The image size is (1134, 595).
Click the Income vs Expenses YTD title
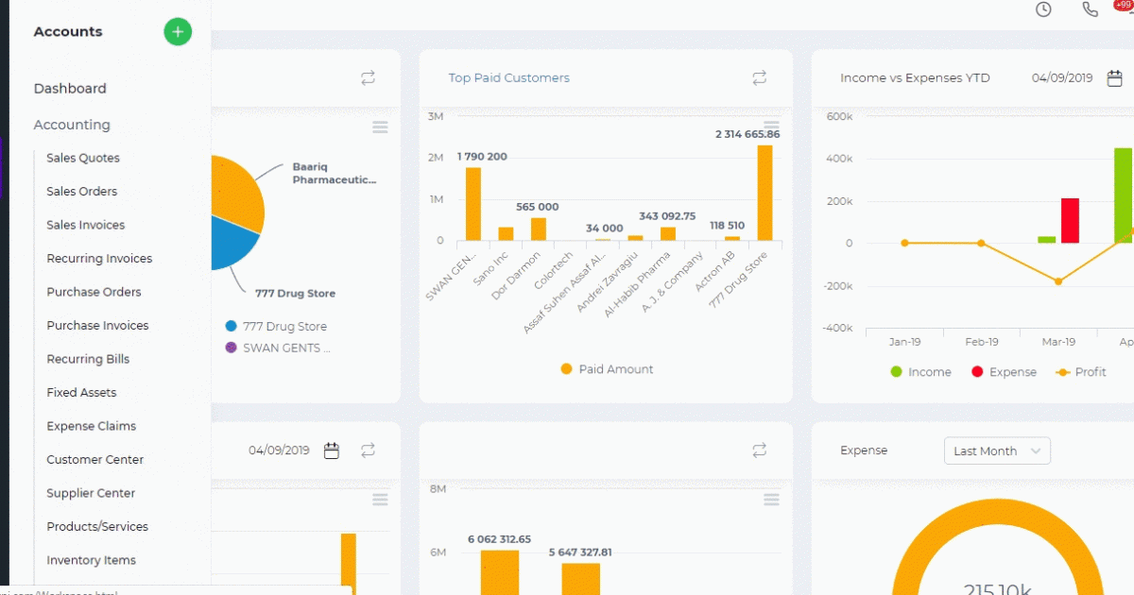(x=915, y=77)
